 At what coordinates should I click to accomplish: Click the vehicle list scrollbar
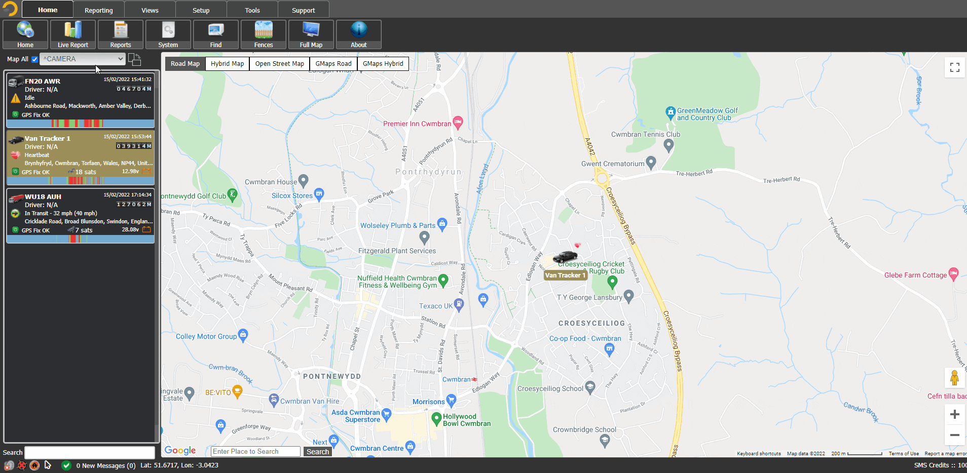point(157,257)
